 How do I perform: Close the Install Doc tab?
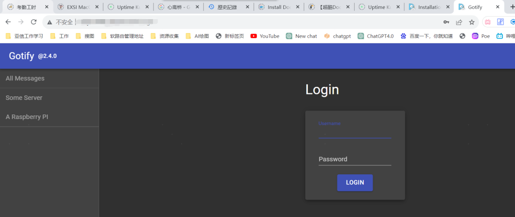click(x=298, y=7)
